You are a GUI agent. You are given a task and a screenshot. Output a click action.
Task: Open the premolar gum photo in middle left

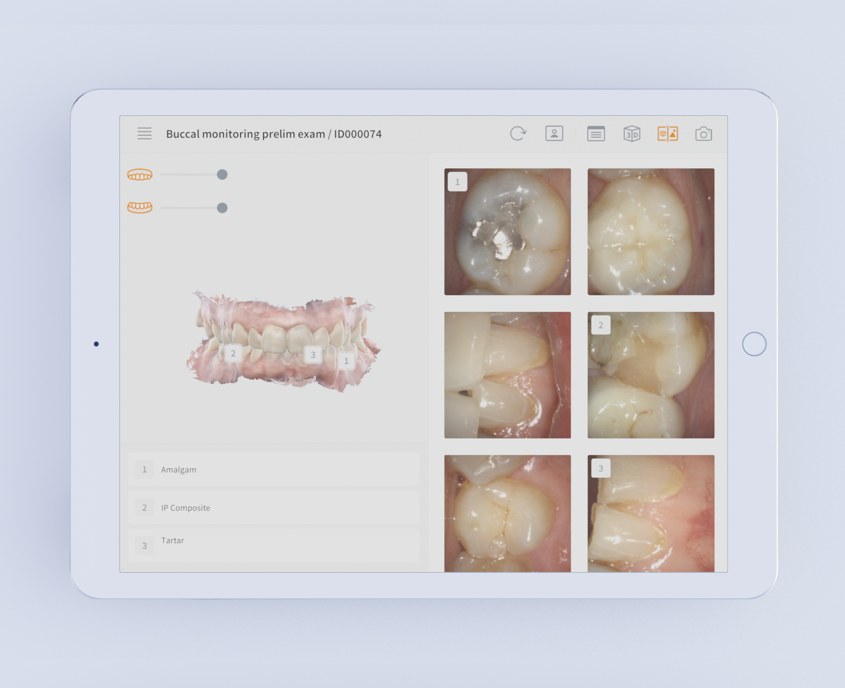pyautogui.click(x=507, y=375)
